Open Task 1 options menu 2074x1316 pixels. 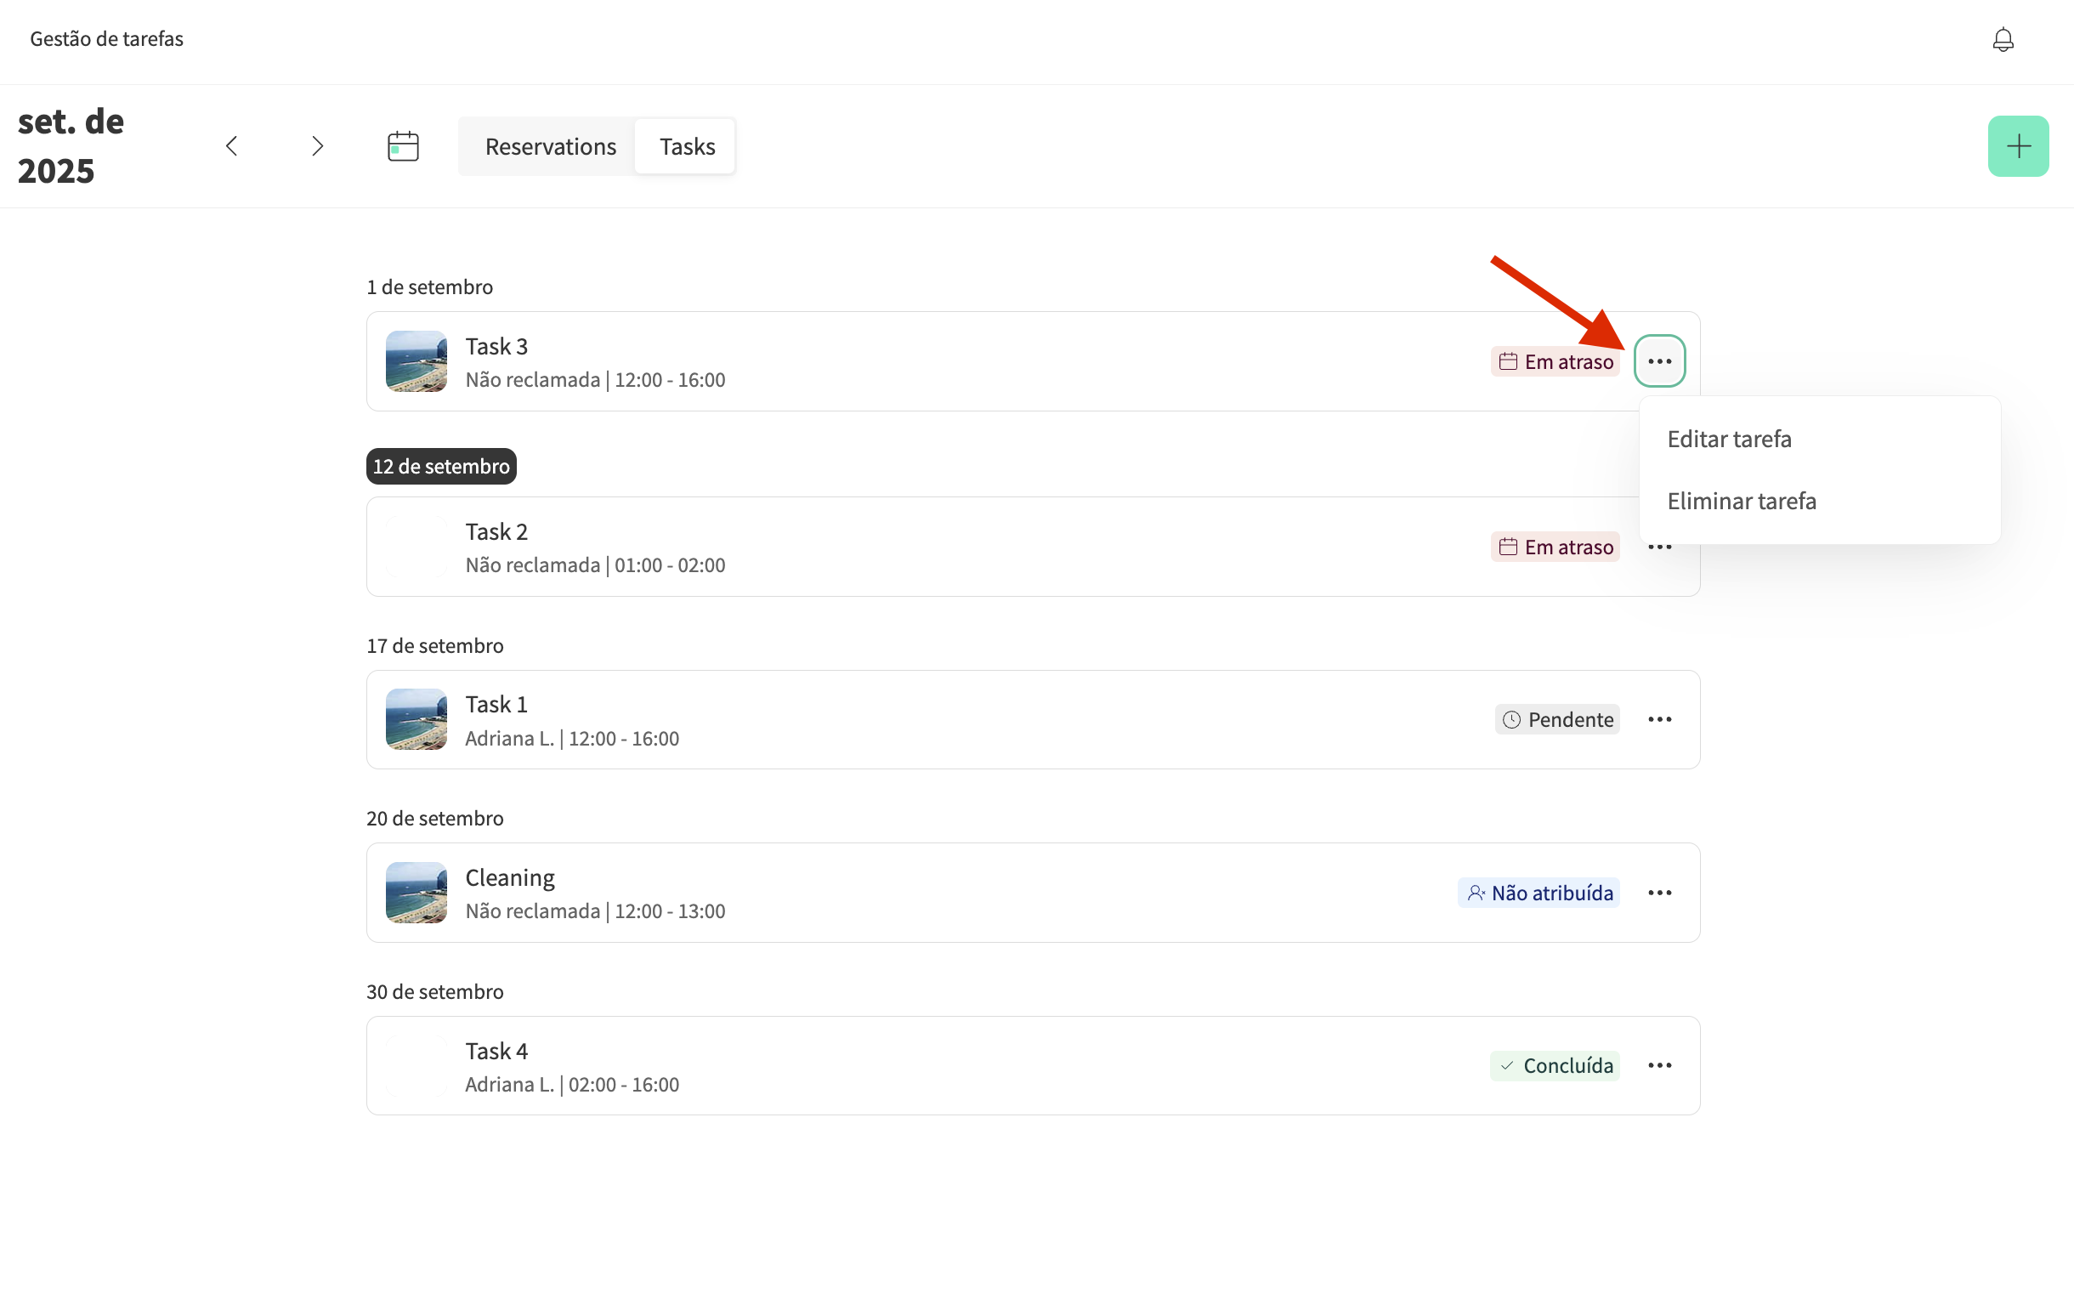coord(1659,720)
